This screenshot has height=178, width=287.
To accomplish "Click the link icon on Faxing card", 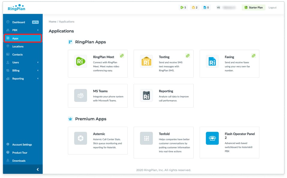I will click(x=253, y=56).
